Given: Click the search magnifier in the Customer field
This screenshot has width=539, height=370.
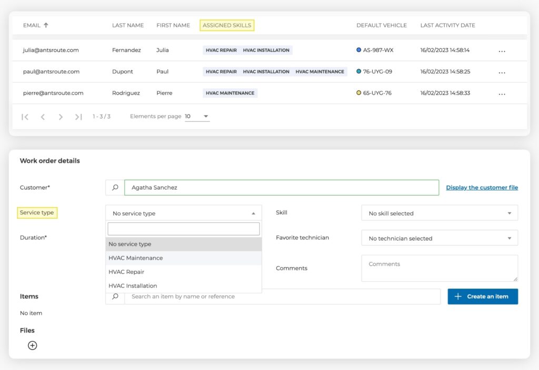Looking at the screenshot, I should 115,187.
